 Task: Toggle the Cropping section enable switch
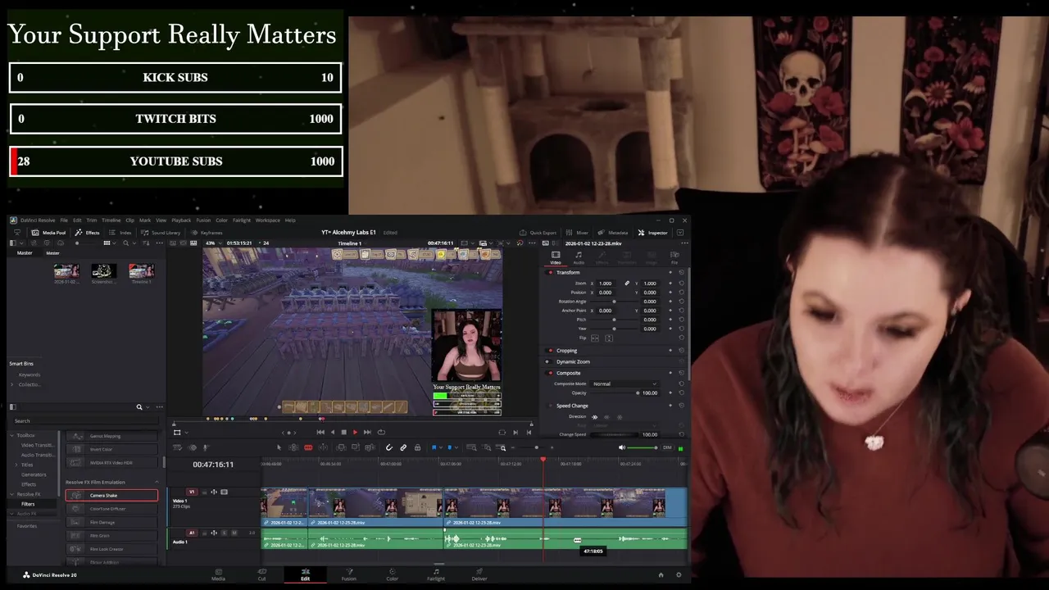(x=550, y=351)
